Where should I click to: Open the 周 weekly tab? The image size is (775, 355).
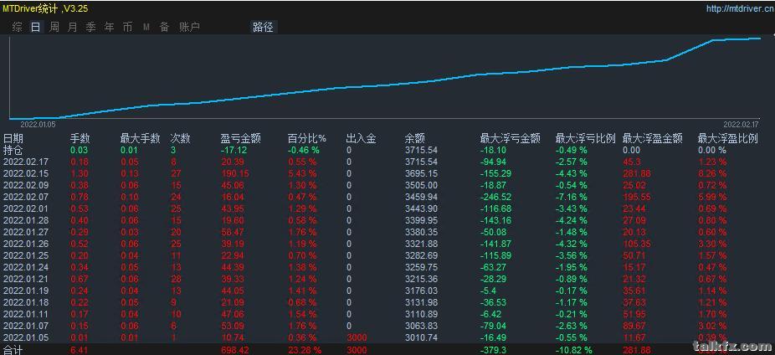(x=54, y=27)
